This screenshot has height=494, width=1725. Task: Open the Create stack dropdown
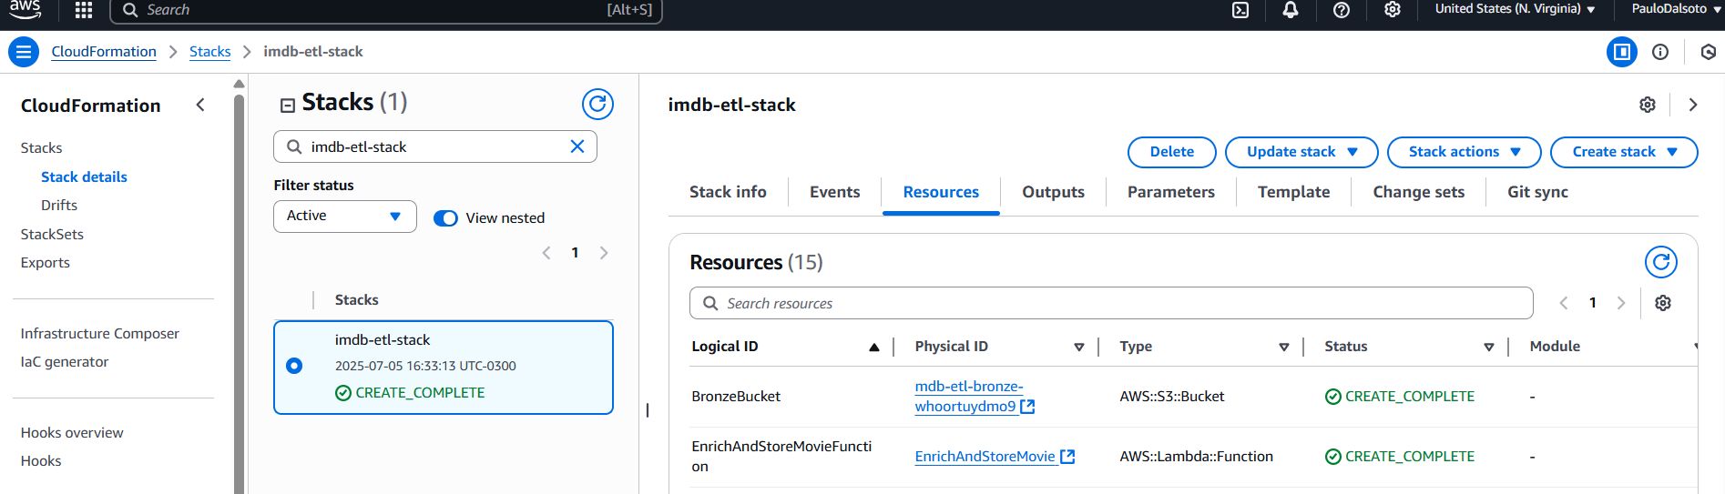click(x=1624, y=152)
